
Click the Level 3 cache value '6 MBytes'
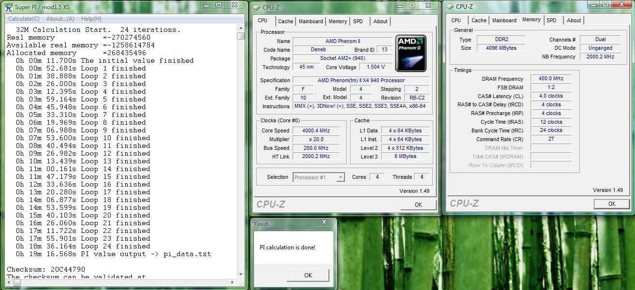pos(405,157)
